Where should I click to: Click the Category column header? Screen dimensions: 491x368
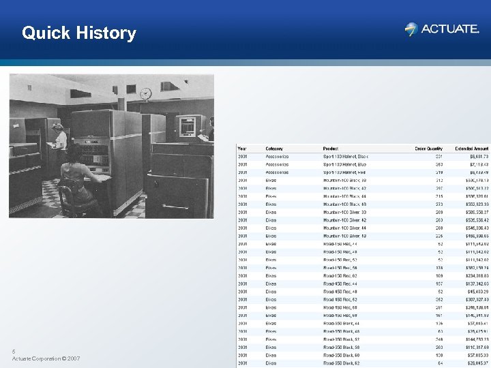coord(274,149)
